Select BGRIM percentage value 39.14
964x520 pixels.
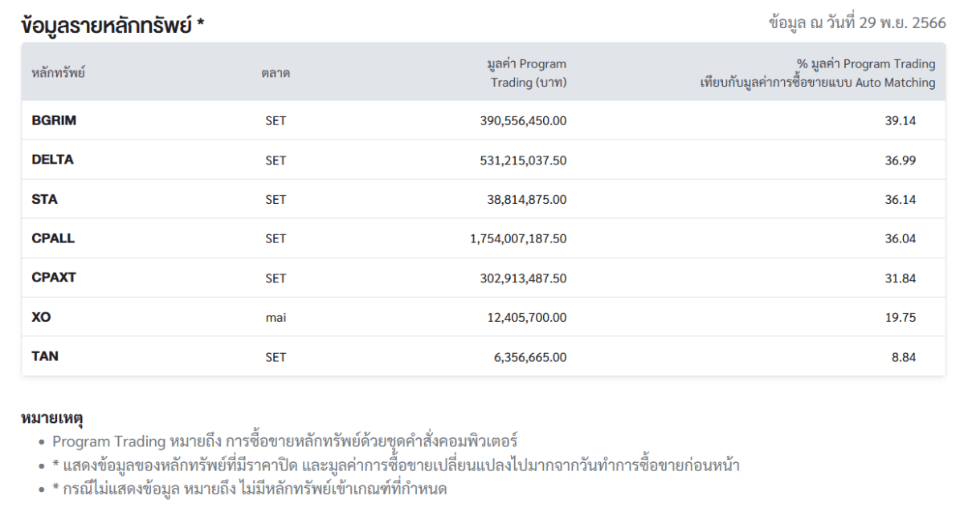[901, 120]
